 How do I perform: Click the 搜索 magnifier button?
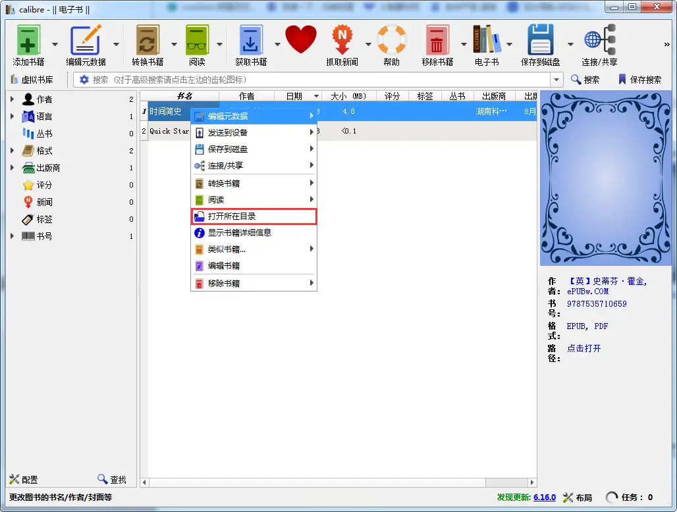[x=585, y=80]
